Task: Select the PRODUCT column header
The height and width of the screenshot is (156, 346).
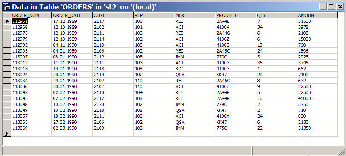Action: (235, 15)
